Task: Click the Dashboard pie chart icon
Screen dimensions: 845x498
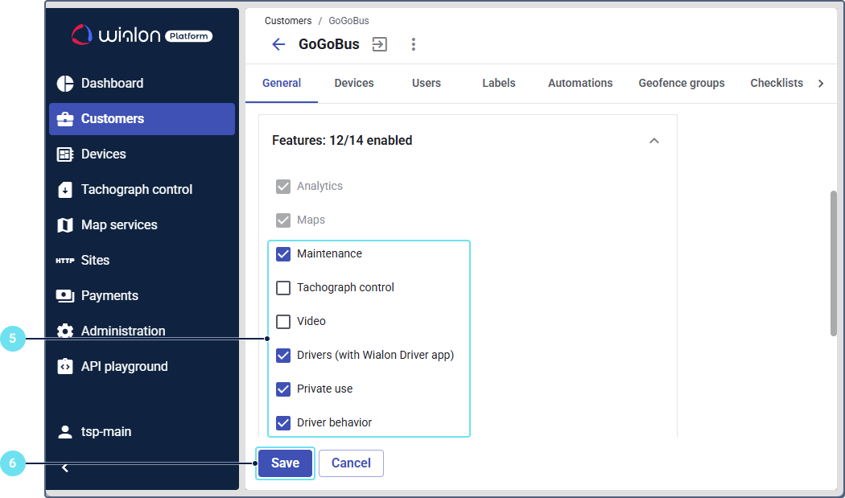Action: pos(65,84)
